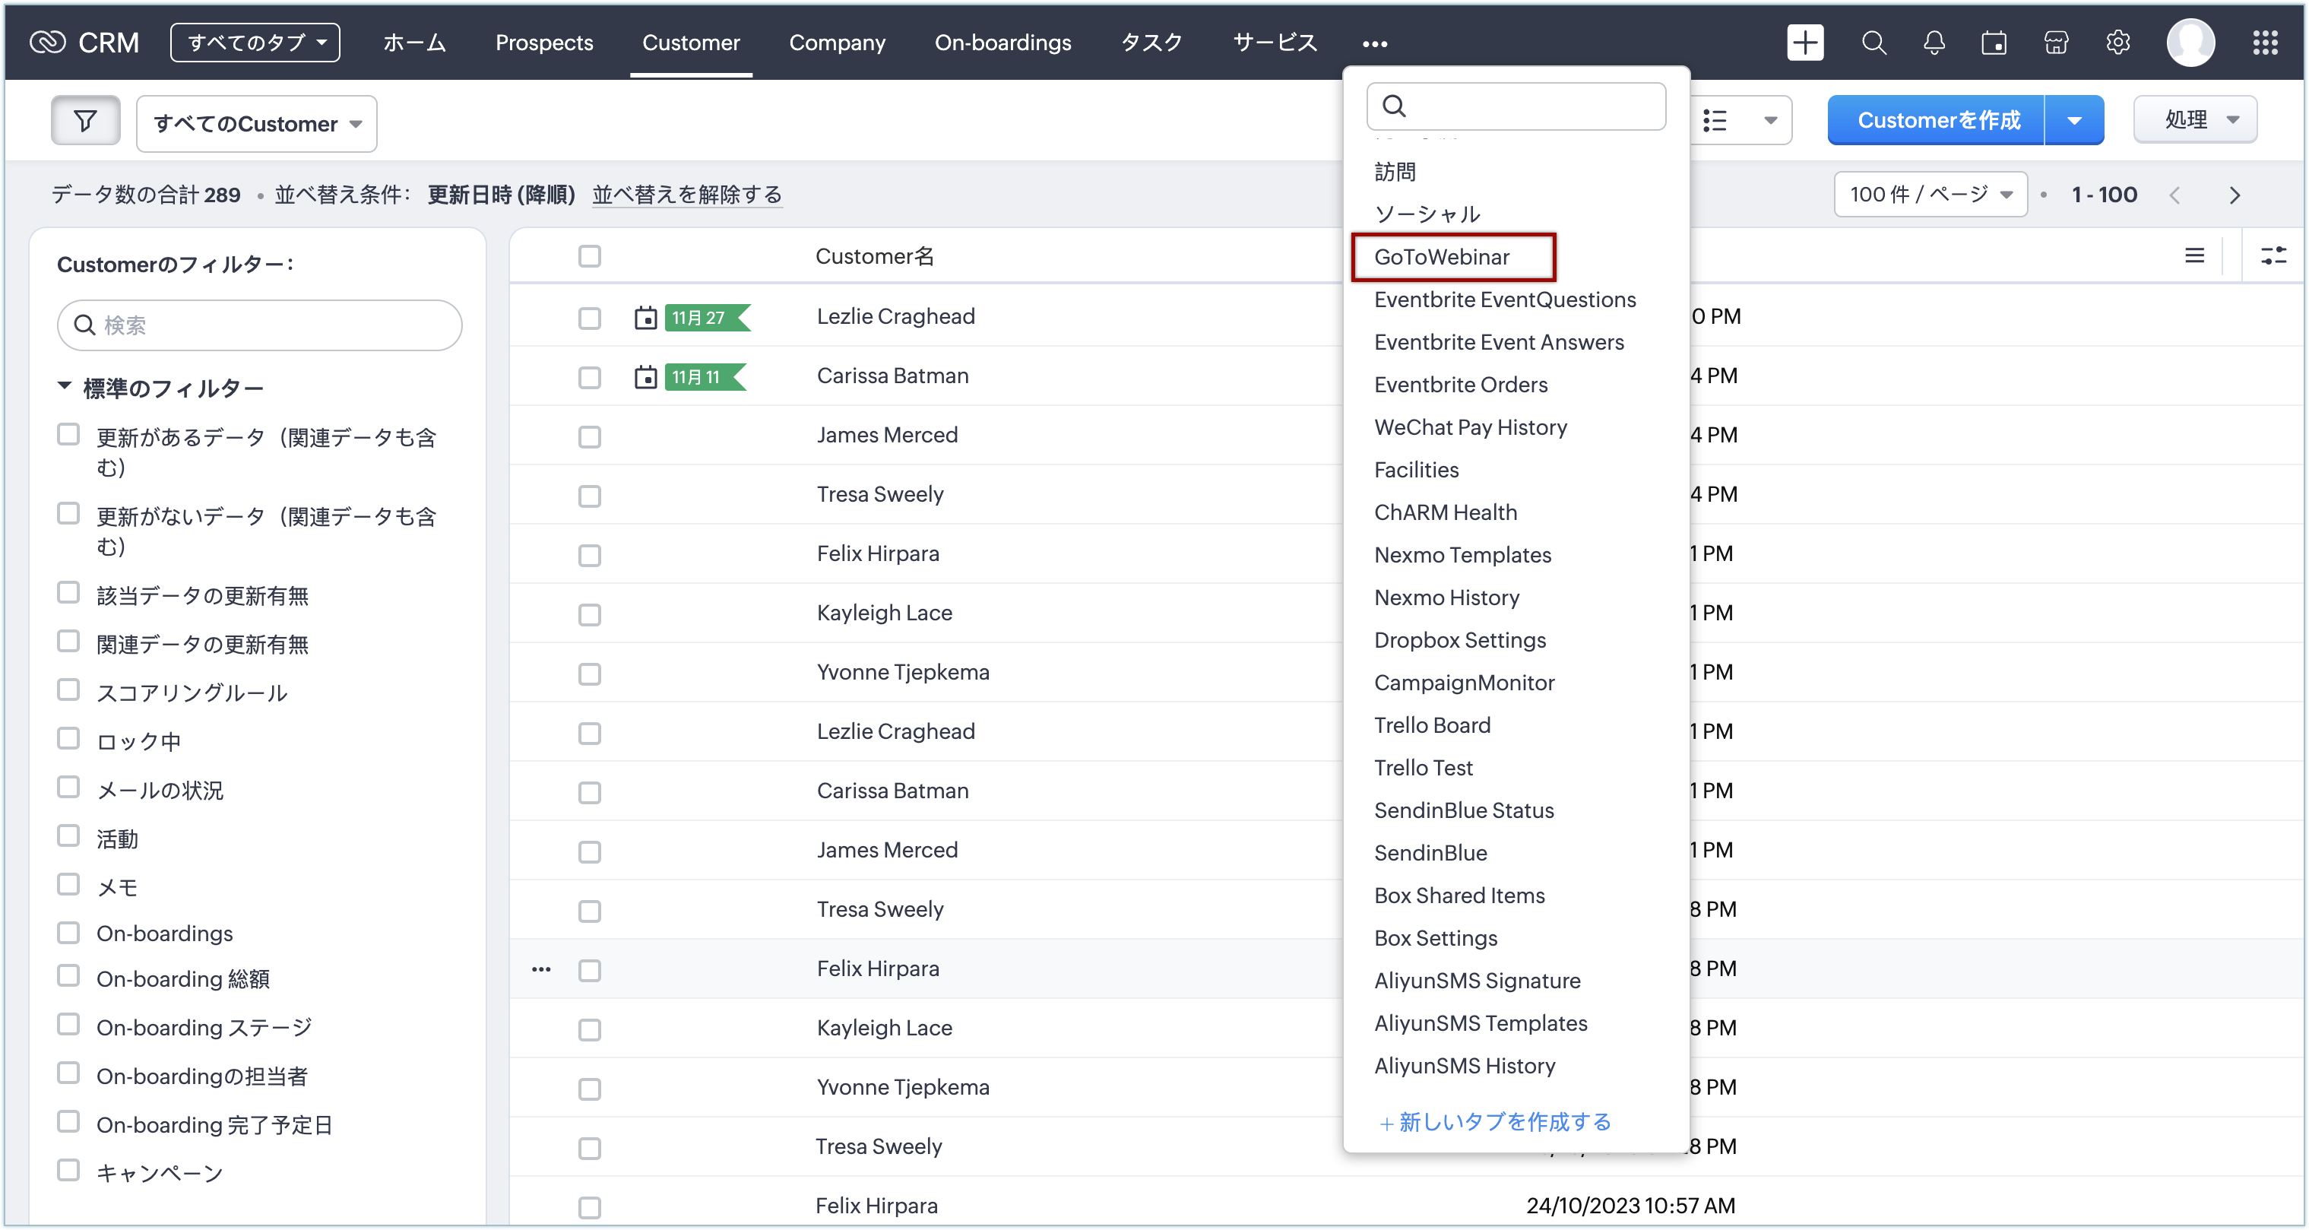Open the quick create plus icon
The height and width of the screenshot is (1230, 2309).
pos(1804,42)
